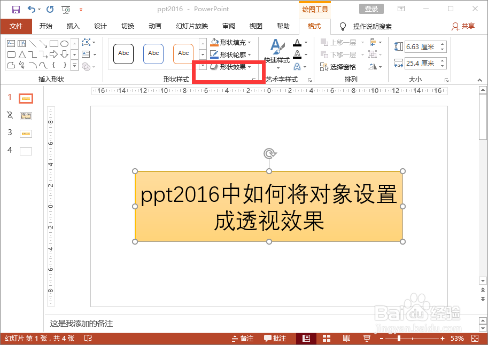Screen dimensions: 488x345
Task: Open the align objects dropdown
Action: [375, 42]
